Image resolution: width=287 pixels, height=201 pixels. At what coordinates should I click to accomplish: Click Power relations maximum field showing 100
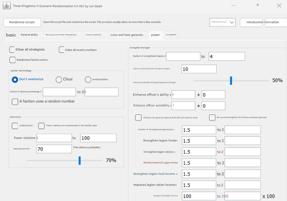point(98,138)
